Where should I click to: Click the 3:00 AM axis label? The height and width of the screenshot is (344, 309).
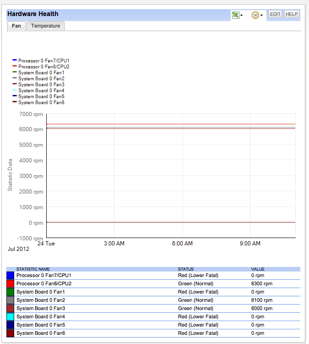[114, 244]
